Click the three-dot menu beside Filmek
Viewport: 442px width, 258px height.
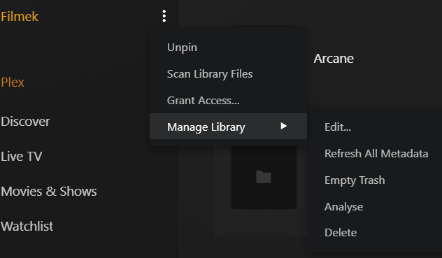click(x=164, y=16)
